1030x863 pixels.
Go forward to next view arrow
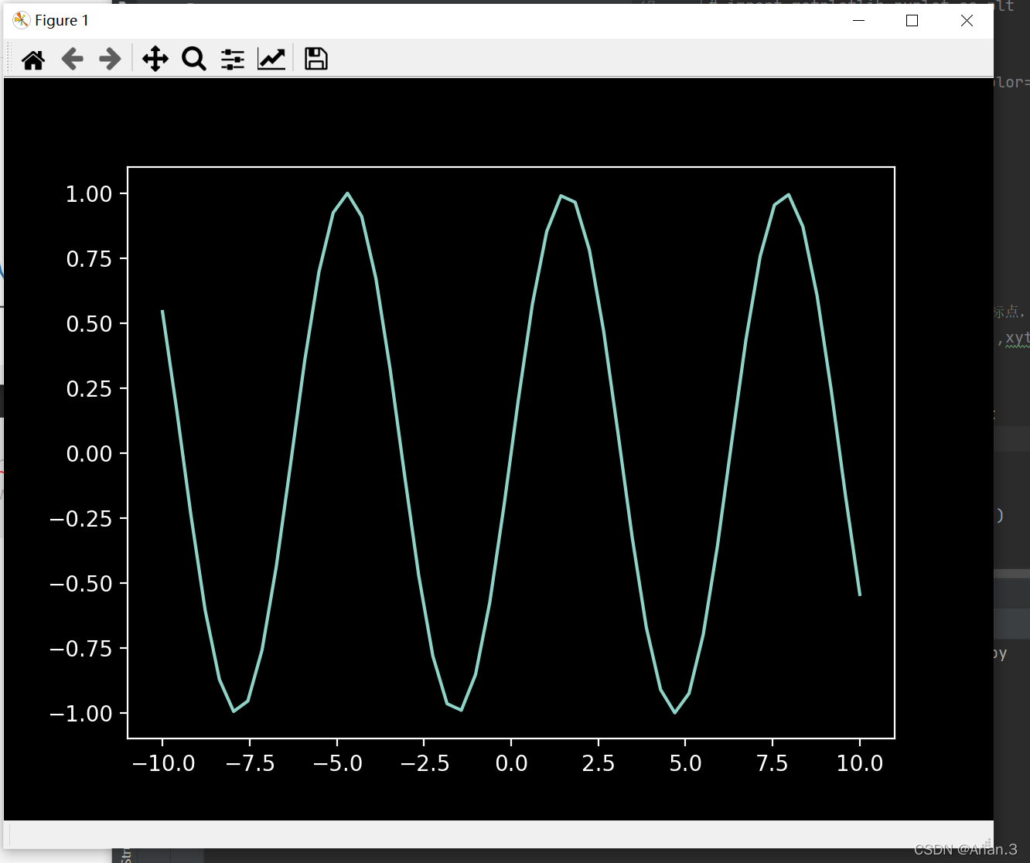111,59
